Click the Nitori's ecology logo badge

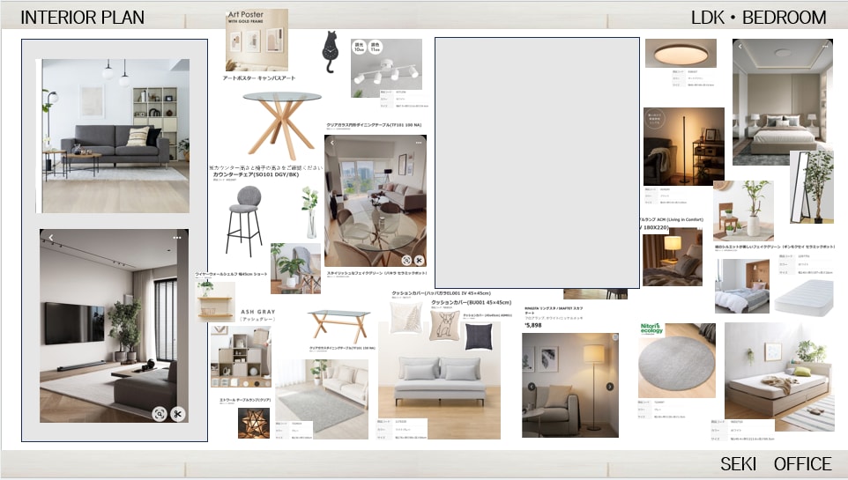tap(651, 329)
